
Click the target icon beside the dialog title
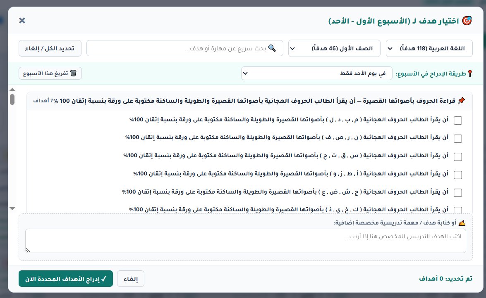tap(467, 21)
